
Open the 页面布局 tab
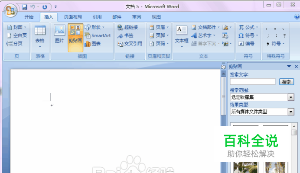[73, 17]
